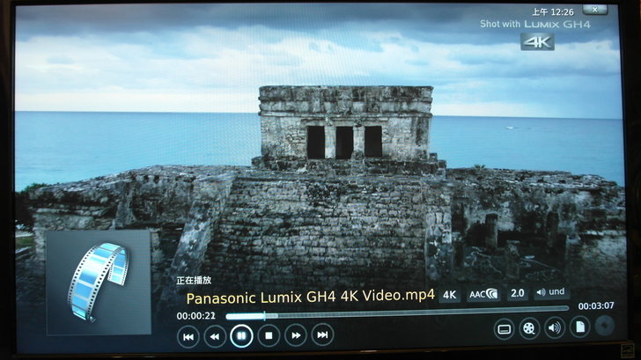Click the 2.0 audio channels badge
Screen dimensions: 641x360
517,293
